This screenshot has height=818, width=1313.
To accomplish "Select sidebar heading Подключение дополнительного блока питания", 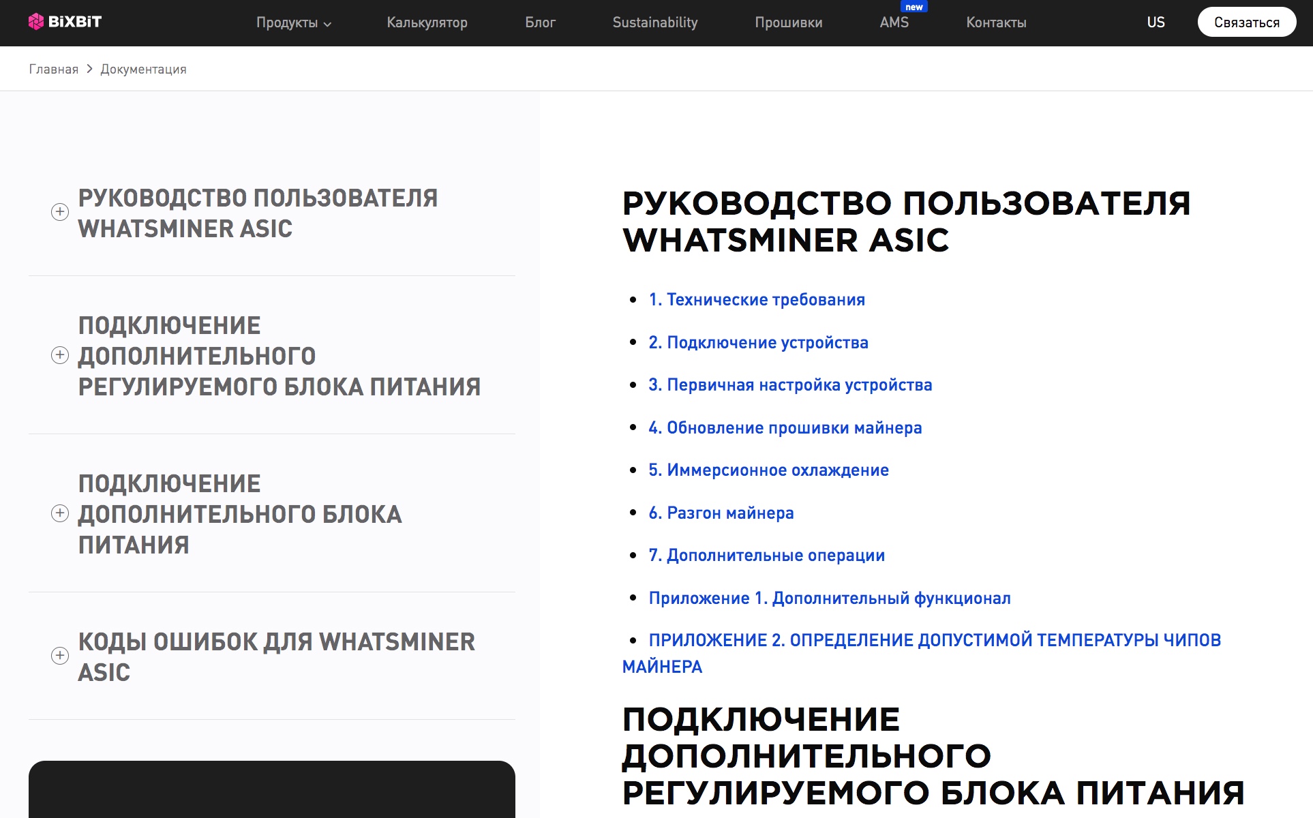I will (x=240, y=514).
